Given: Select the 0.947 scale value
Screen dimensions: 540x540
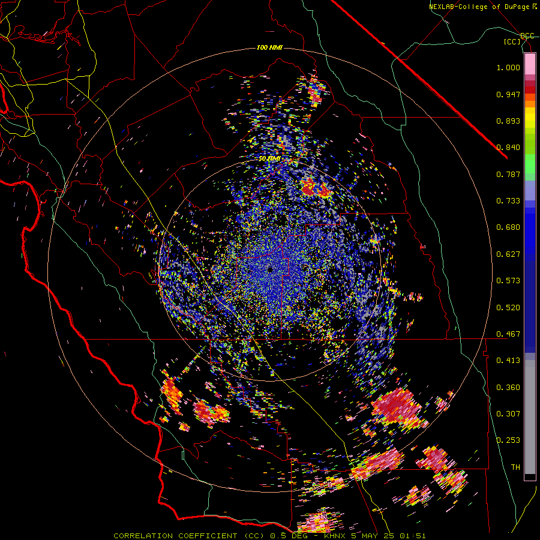Looking at the screenshot, I should tap(508, 94).
